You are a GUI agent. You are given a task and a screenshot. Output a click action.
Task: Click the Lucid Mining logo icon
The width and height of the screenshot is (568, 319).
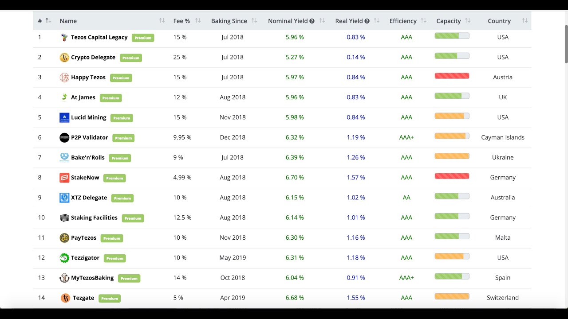point(64,117)
